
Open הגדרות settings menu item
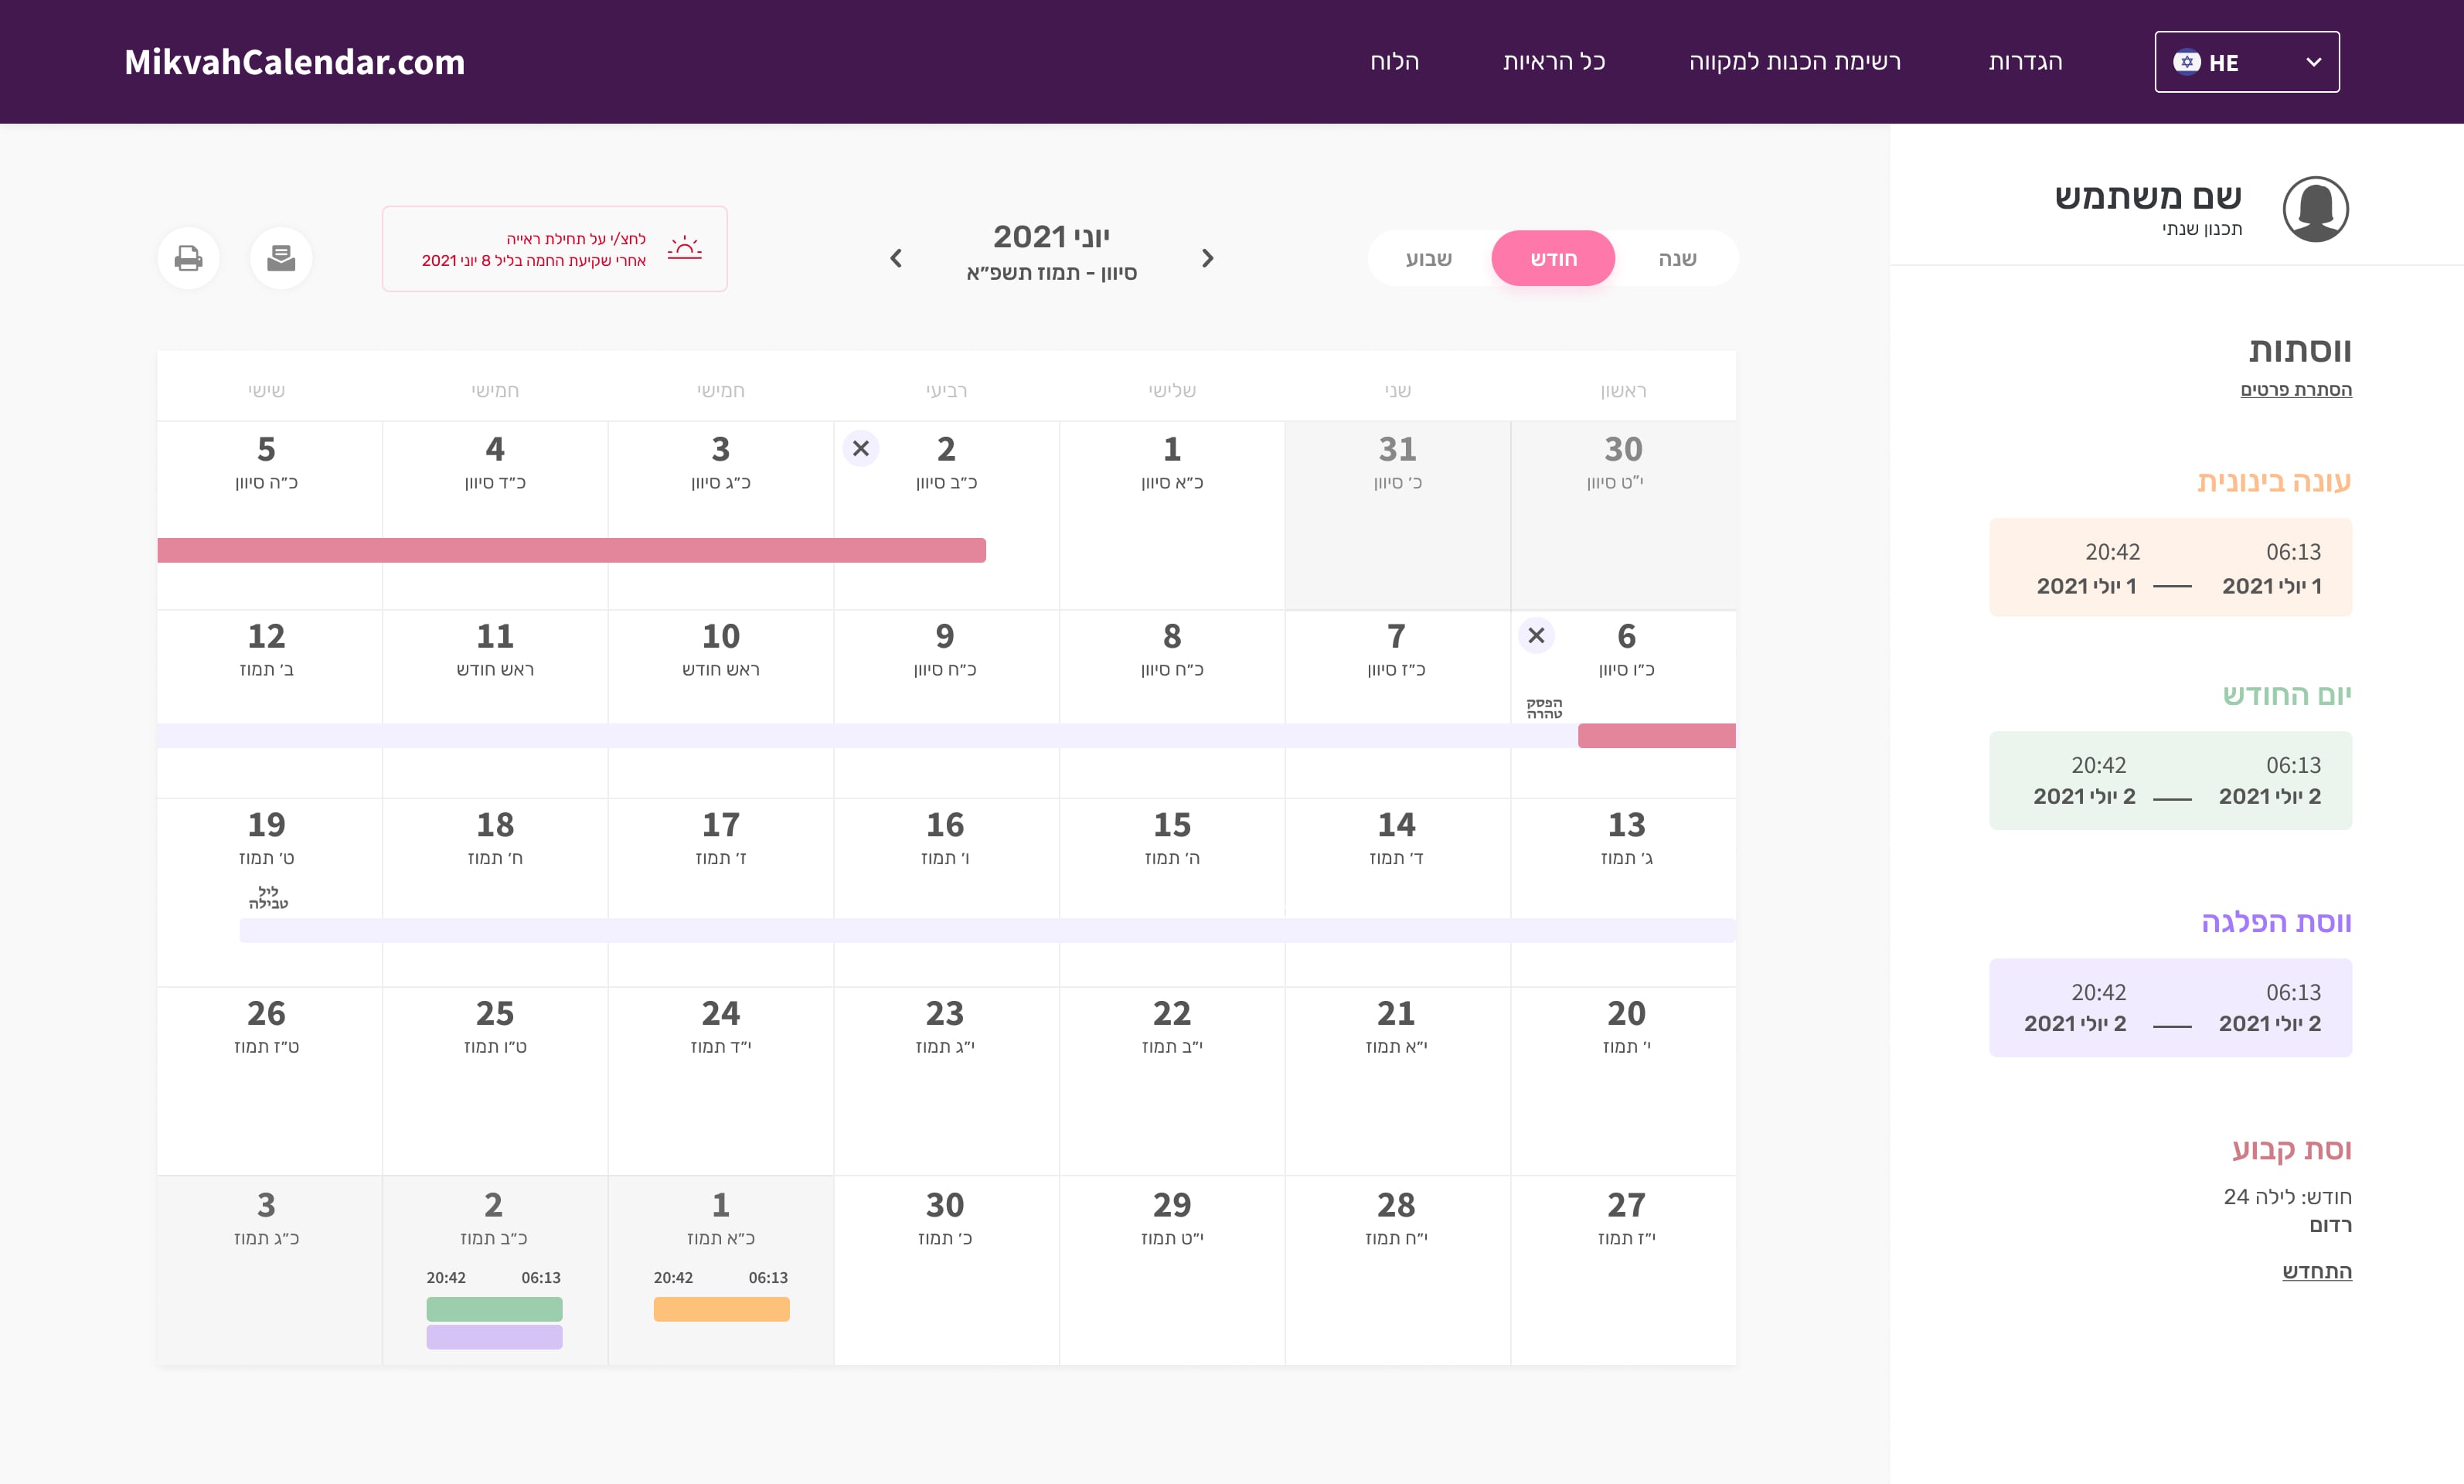[2025, 62]
